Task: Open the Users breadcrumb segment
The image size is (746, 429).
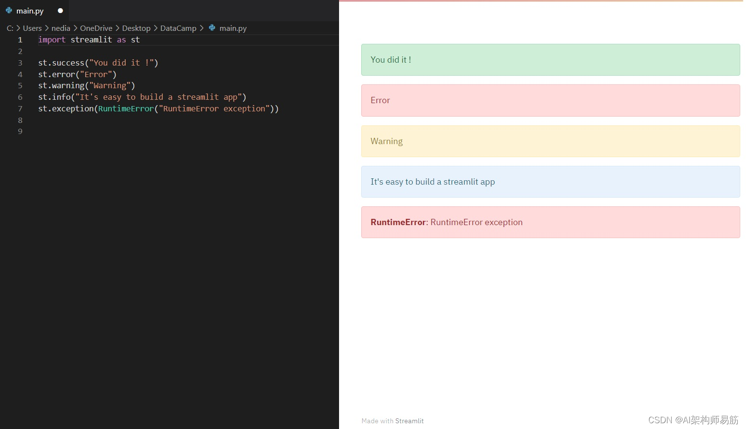Action: [32, 28]
